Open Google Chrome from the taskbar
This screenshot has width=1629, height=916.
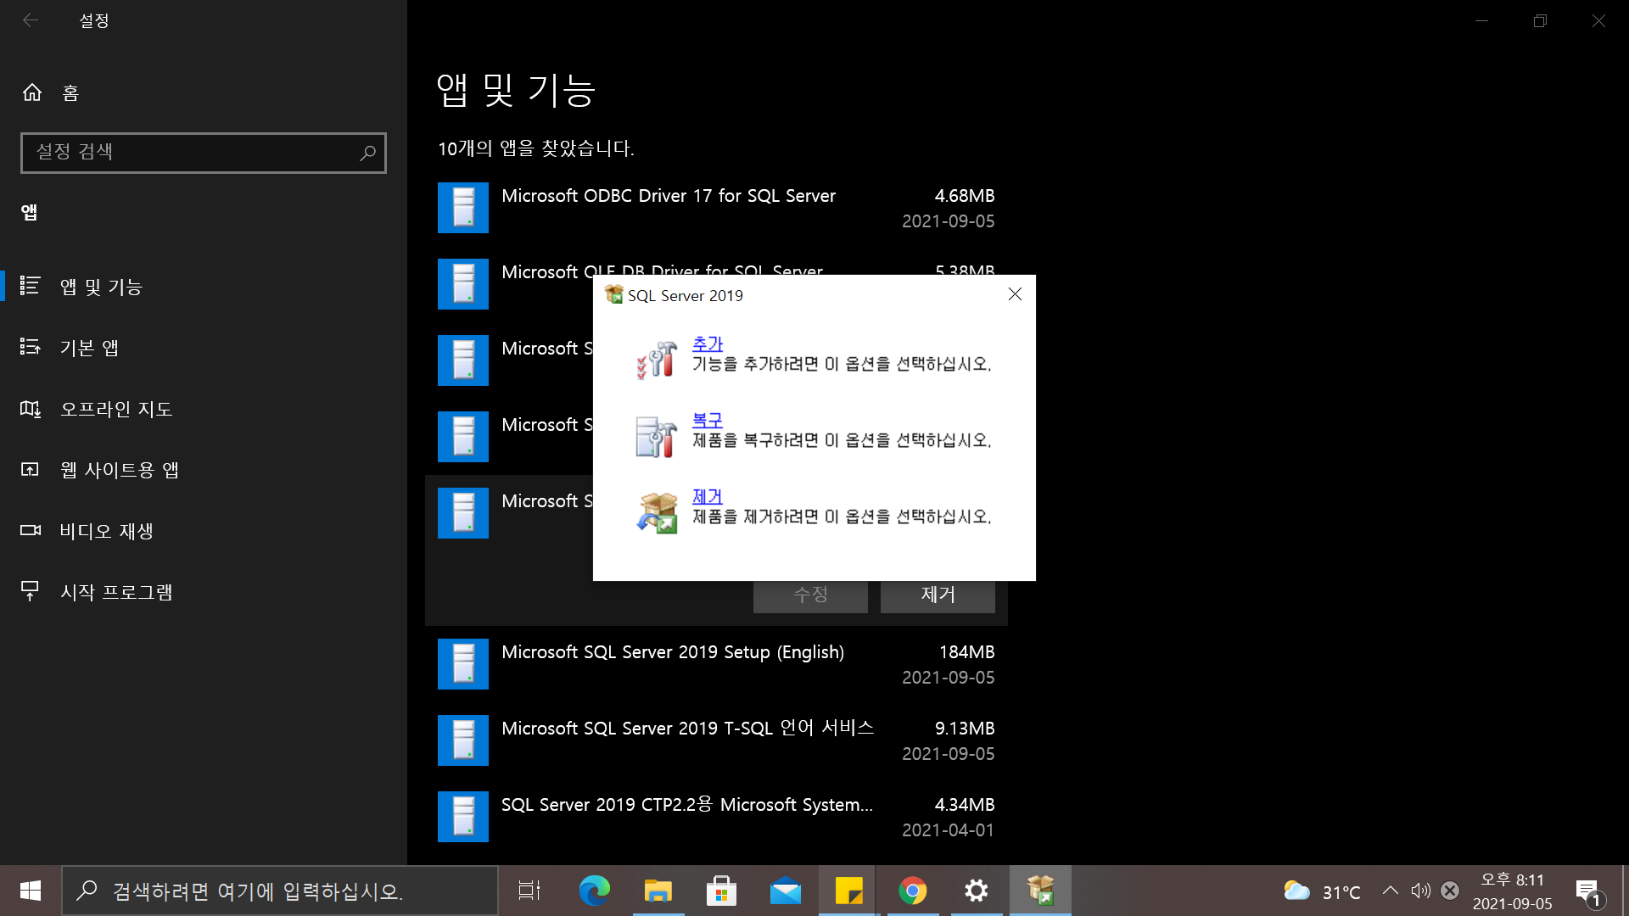[912, 891]
